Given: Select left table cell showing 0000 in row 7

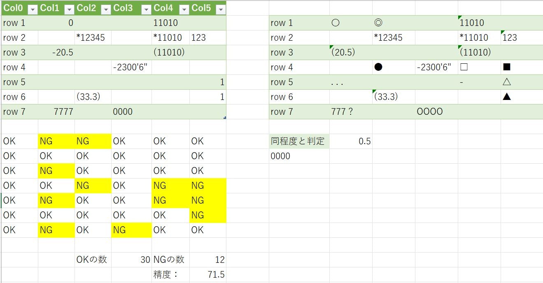Looking at the screenshot, I should (132, 111).
